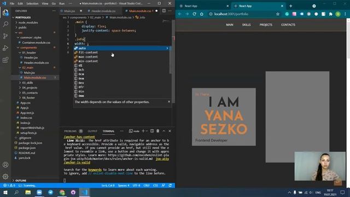Switch to the PROBLEMS panel tab

pos(71,131)
